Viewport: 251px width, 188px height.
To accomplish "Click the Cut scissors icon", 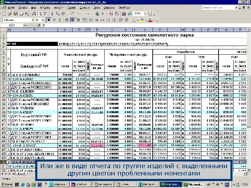I will pos(52,14).
